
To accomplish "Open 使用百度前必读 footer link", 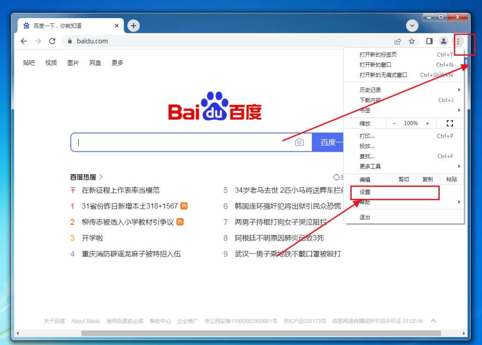I will (x=125, y=321).
